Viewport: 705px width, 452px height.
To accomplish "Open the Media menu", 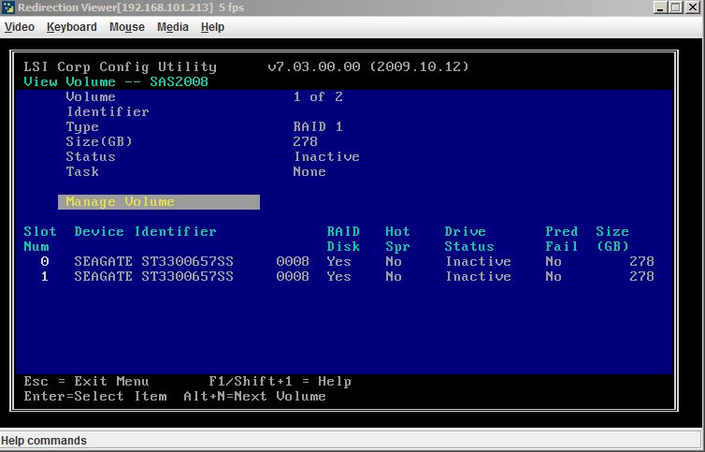I will click(173, 27).
